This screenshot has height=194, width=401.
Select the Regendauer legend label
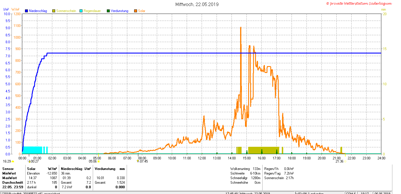pos(92,11)
